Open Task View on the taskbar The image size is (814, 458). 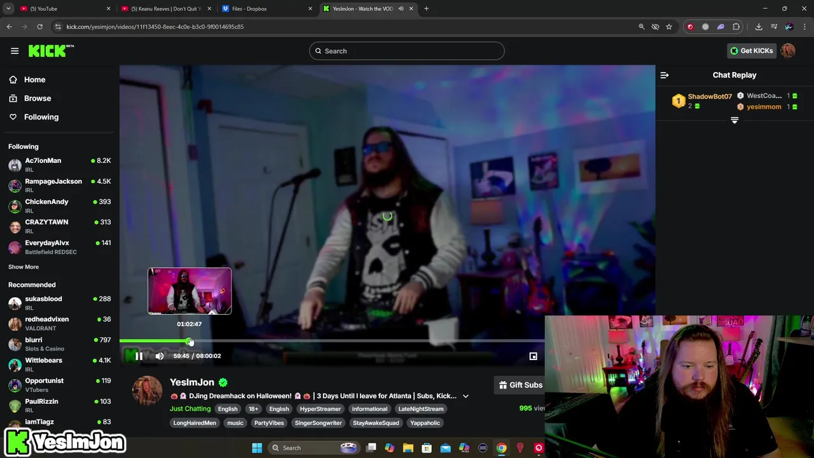(x=371, y=448)
